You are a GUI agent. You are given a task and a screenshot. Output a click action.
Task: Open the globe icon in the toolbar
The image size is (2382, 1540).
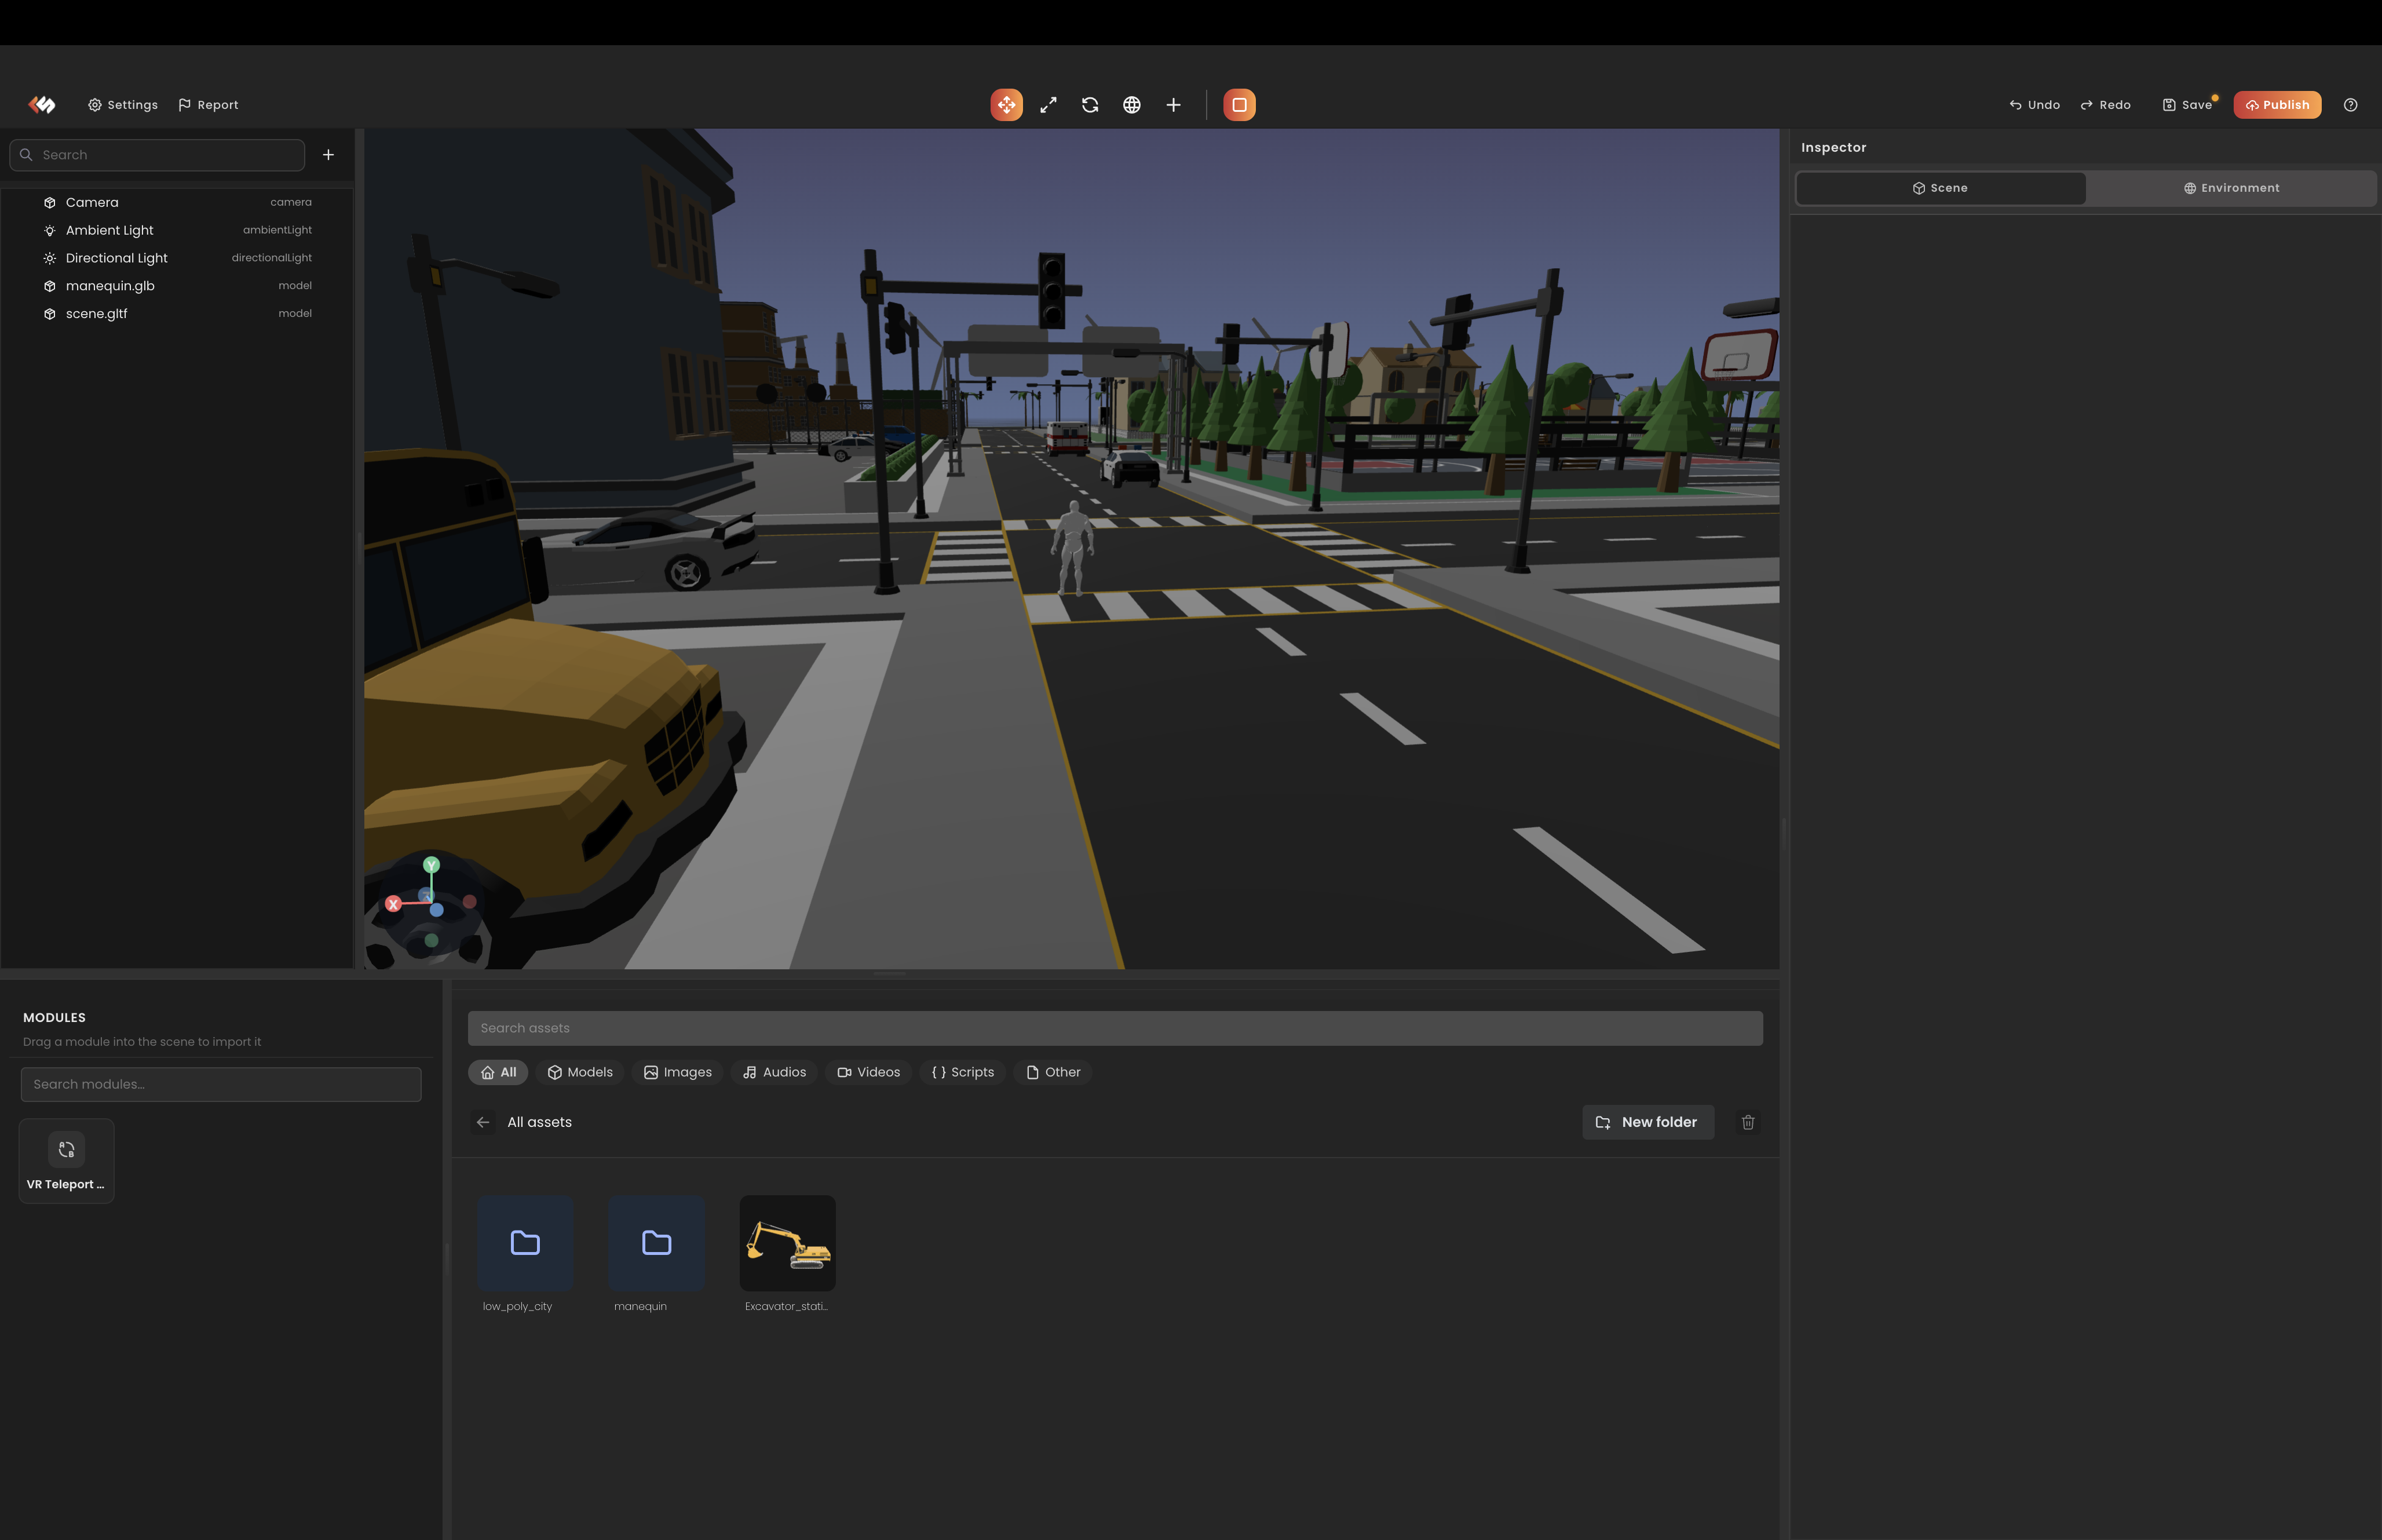pos(1131,104)
